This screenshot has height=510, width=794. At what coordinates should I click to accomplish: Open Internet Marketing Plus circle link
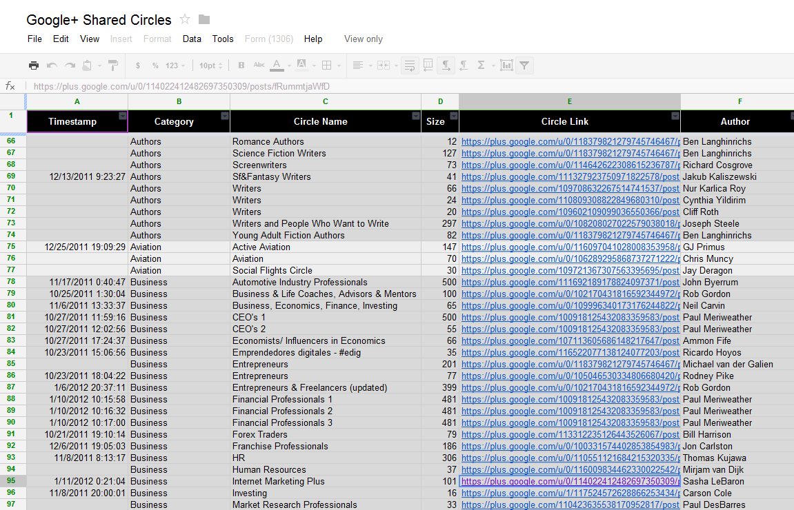570,481
